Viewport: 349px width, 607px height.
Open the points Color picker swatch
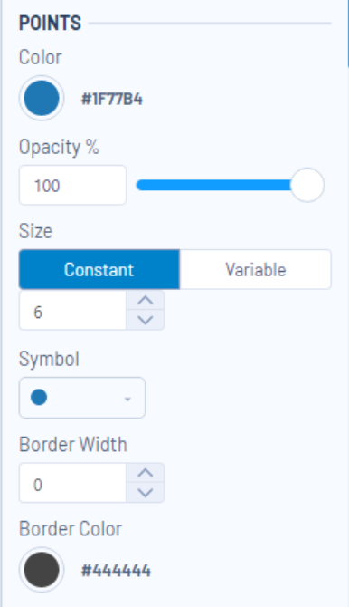(42, 98)
